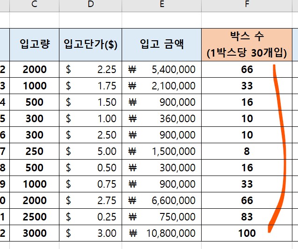Click box count cell 8

[247, 151]
